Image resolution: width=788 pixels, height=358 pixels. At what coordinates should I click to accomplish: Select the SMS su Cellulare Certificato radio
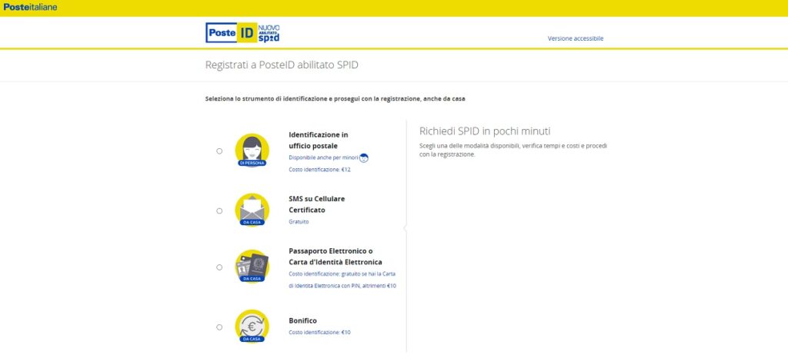[x=219, y=210]
